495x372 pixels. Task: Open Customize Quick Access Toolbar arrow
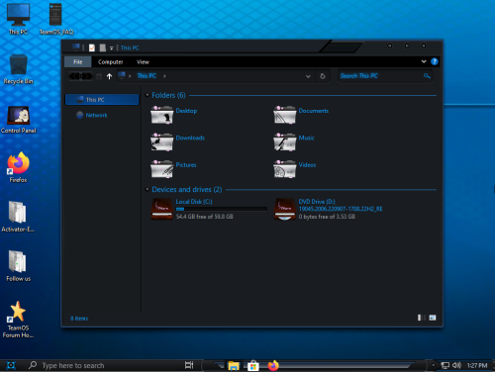tap(112, 48)
